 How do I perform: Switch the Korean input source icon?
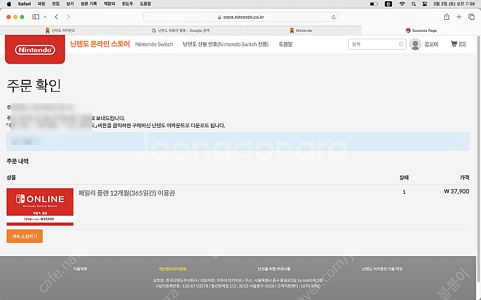pos(388,4)
